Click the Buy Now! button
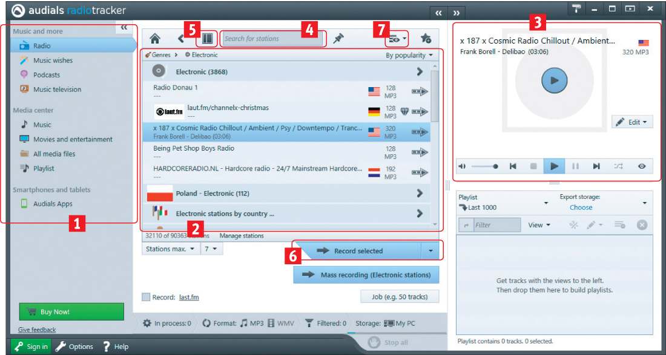The width and height of the screenshot is (666, 355). pos(71,312)
